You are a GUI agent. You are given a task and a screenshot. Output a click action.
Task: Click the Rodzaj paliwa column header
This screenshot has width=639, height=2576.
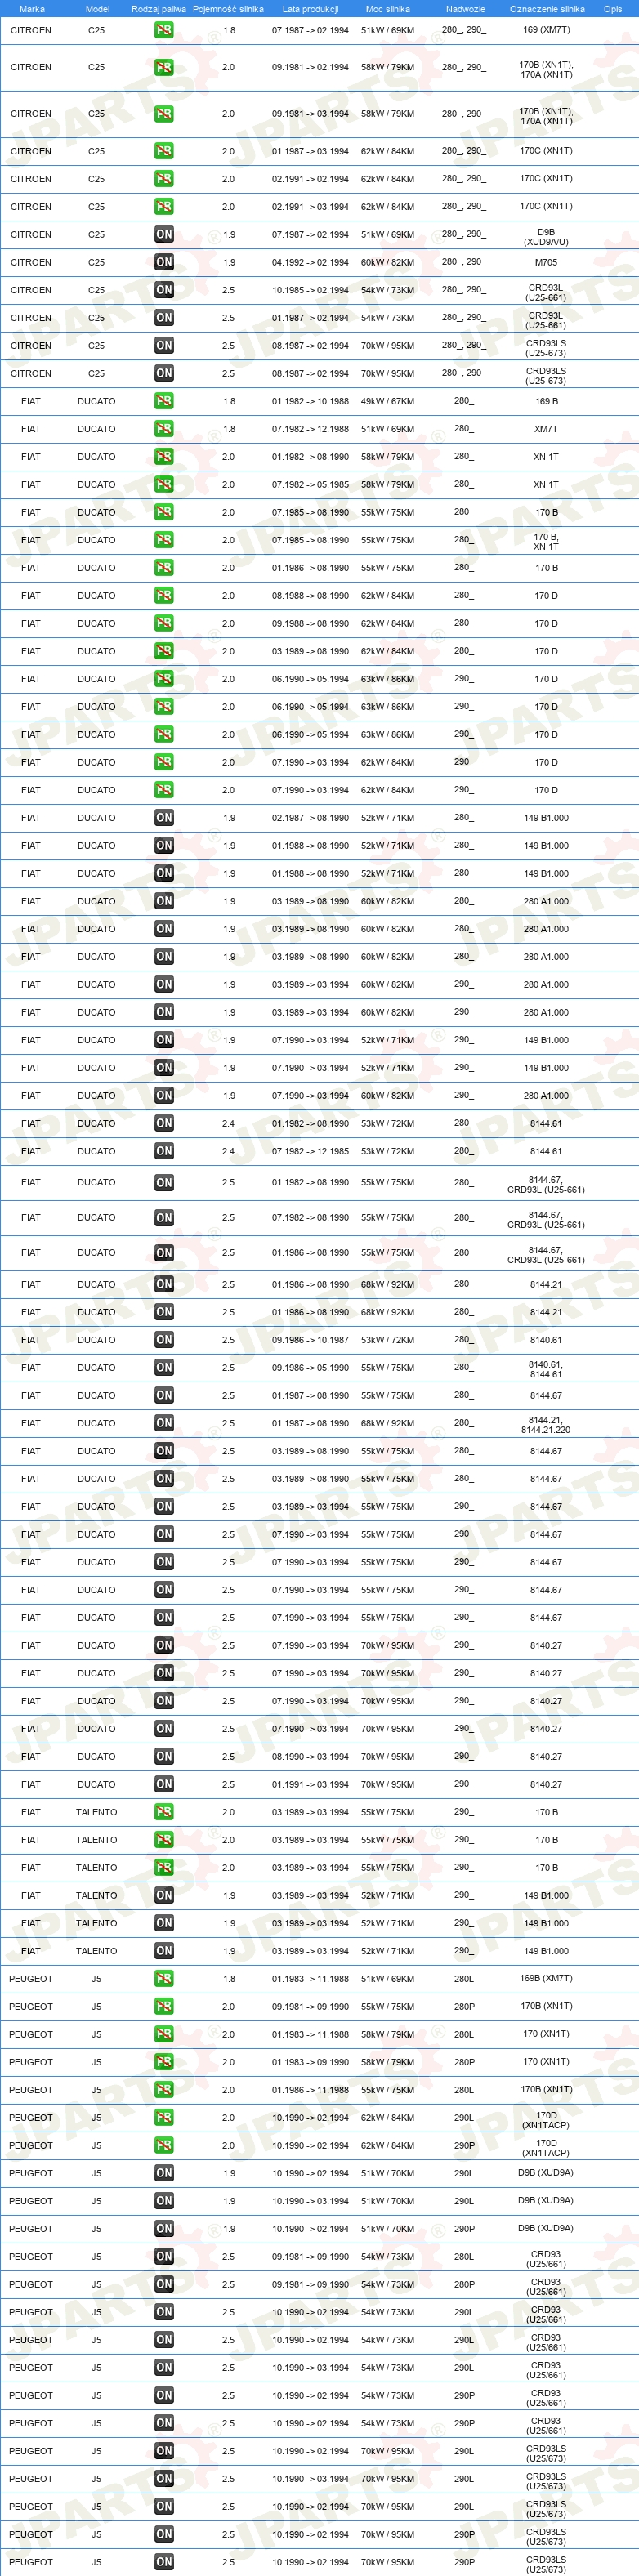pos(159,9)
